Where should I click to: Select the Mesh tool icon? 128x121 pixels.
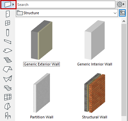click(x=8, y=88)
